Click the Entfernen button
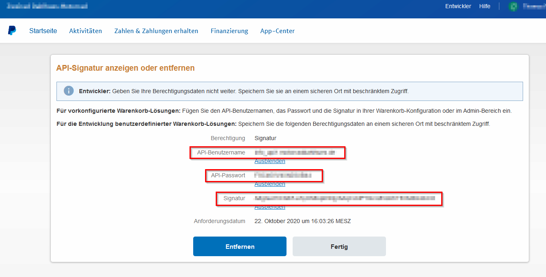The height and width of the screenshot is (277, 546). click(x=240, y=246)
